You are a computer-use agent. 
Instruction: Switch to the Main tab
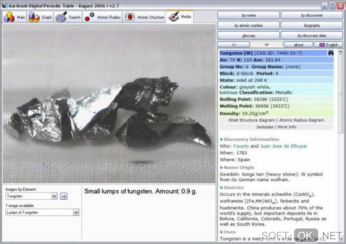click(x=14, y=17)
